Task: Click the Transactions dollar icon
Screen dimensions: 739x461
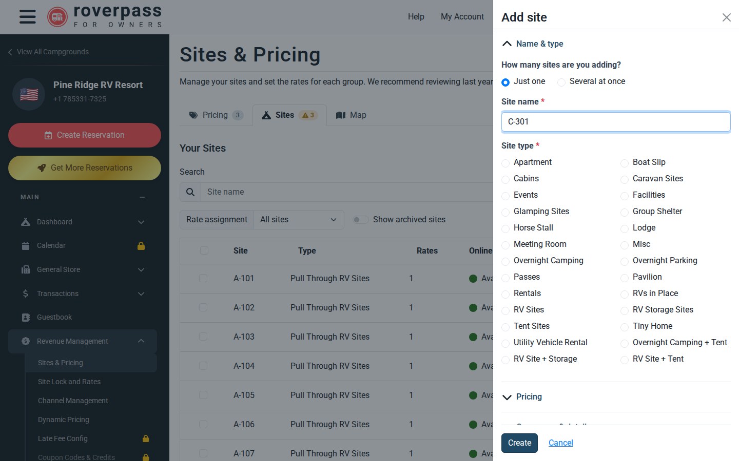Action: click(26, 294)
